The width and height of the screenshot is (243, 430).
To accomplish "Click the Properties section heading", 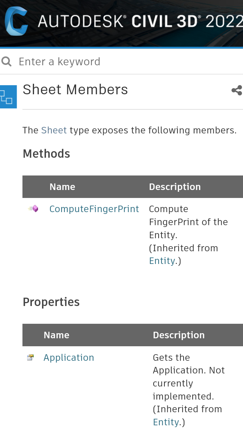I will pyautogui.click(x=51, y=302).
